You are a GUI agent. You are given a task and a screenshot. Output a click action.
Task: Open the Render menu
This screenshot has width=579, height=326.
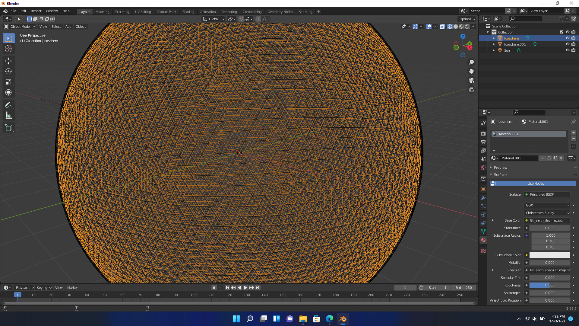click(36, 11)
